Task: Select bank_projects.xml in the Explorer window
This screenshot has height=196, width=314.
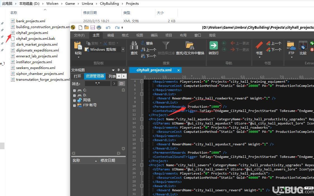Action: coord(30,21)
